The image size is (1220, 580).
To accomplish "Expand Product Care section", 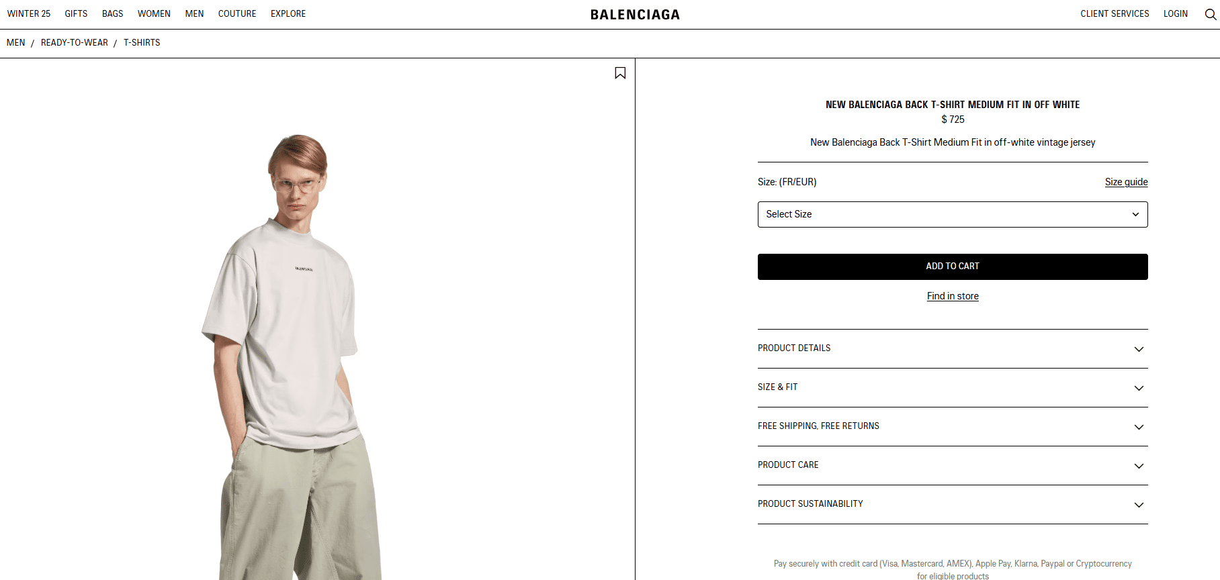I will coord(953,465).
